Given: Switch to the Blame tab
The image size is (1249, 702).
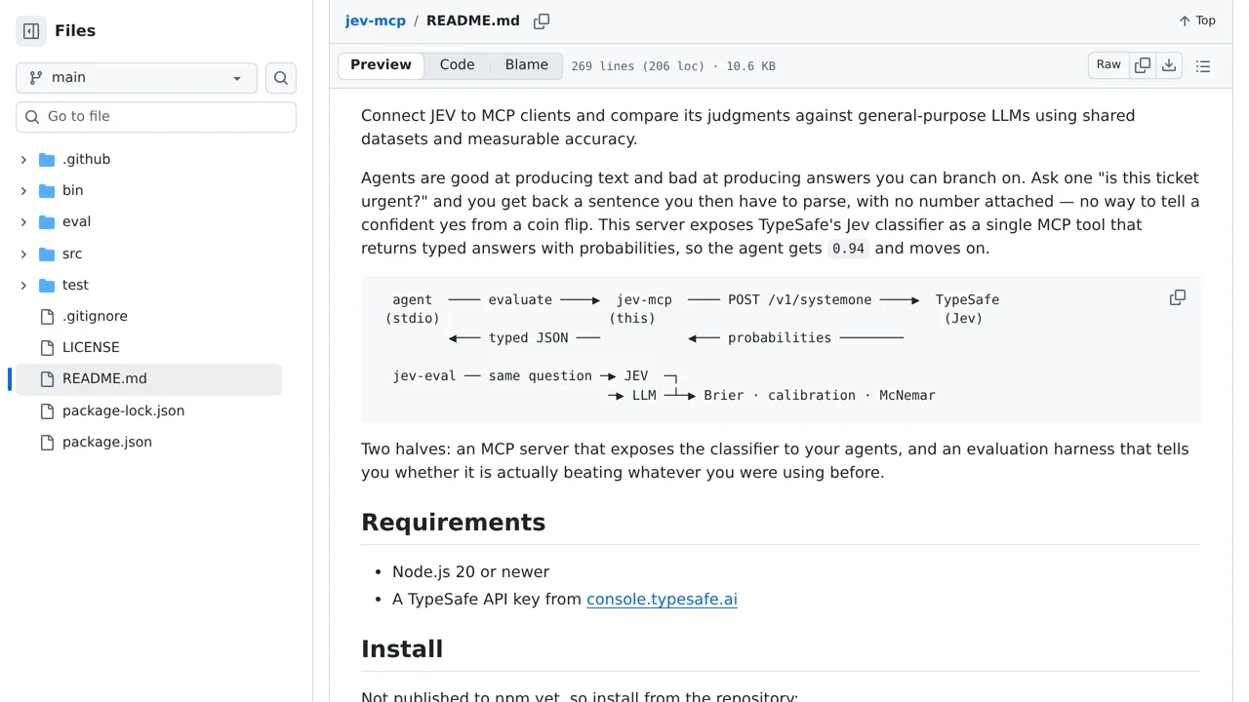Looking at the screenshot, I should pyautogui.click(x=526, y=65).
